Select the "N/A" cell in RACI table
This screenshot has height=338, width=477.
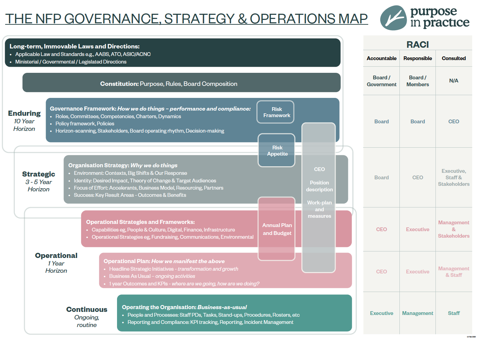coord(454,81)
